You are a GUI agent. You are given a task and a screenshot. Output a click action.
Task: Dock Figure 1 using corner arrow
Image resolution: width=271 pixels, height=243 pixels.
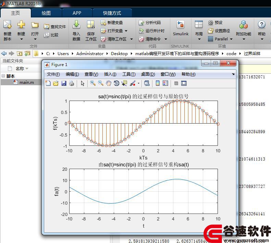[x=233, y=74]
